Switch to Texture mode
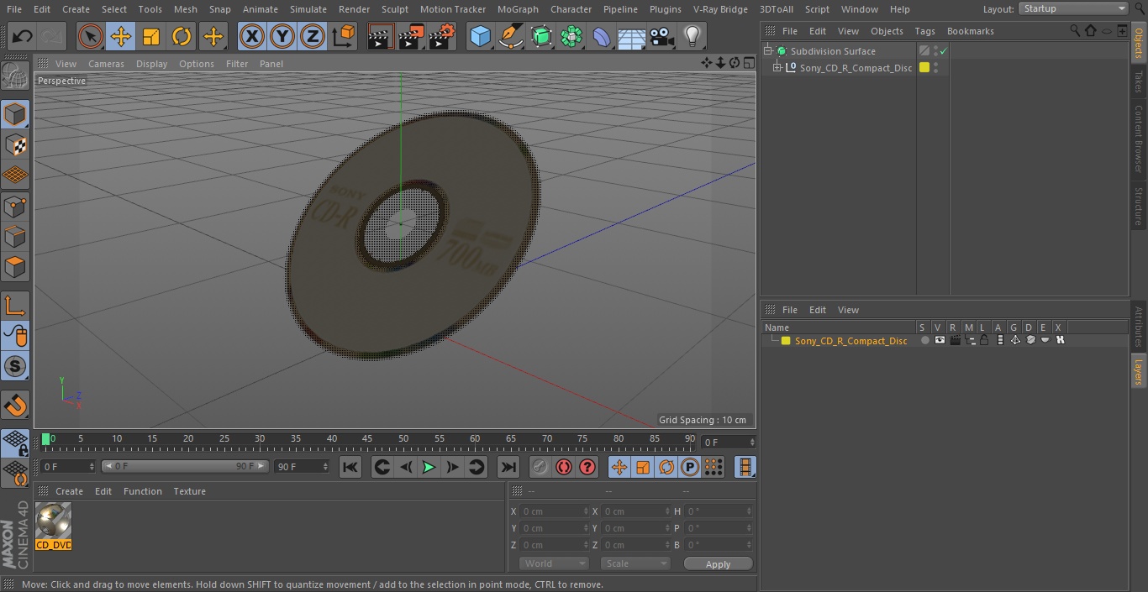Image resolution: width=1148 pixels, height=592 pixels. point(16,144)
